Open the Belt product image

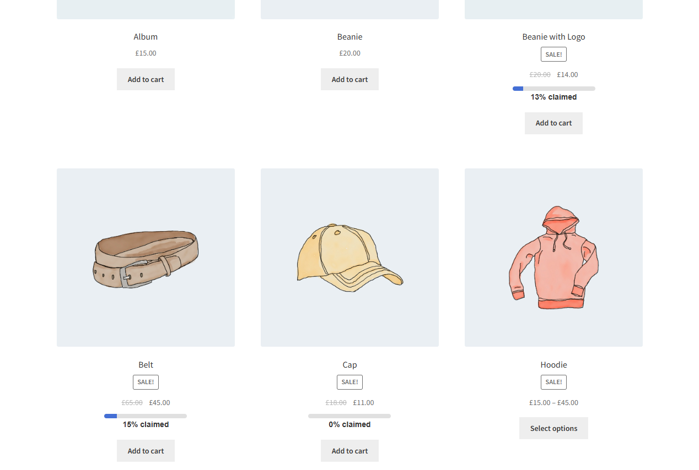[146, 257]
